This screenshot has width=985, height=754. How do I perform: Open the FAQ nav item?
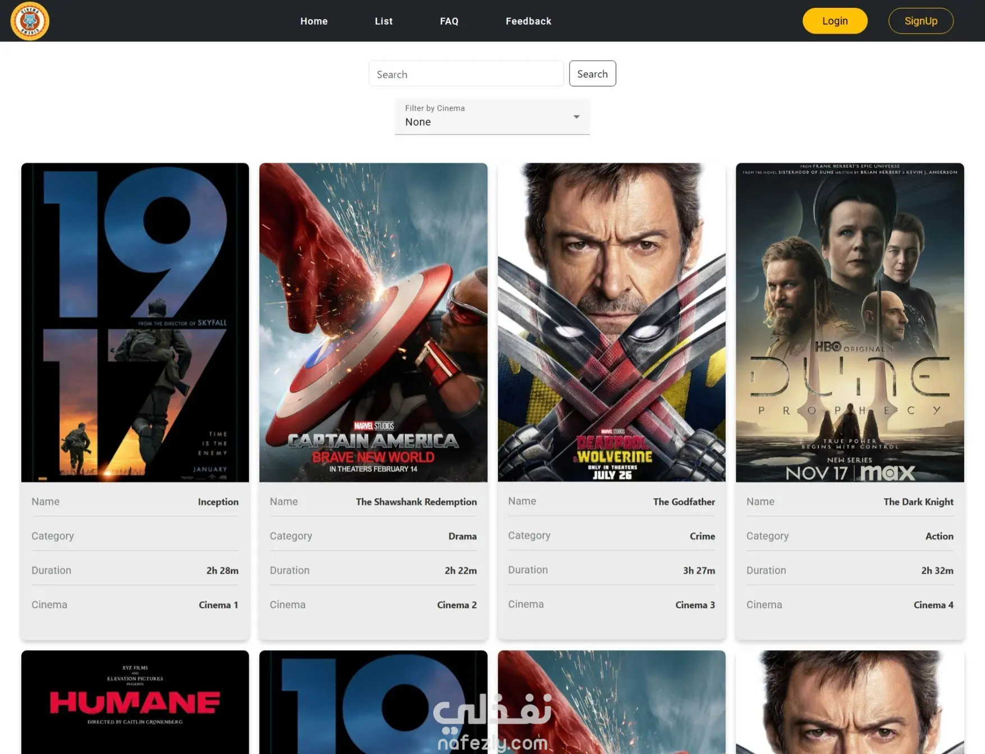449,21
